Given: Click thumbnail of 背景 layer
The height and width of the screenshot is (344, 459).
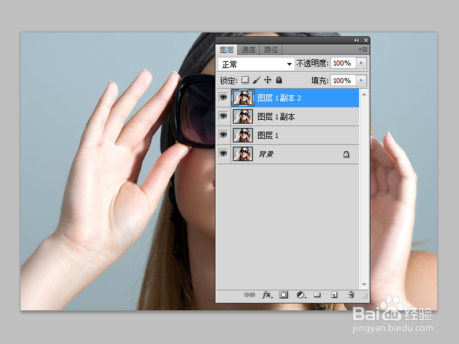Looking at the screenshot, I should (x=243, y=154).
